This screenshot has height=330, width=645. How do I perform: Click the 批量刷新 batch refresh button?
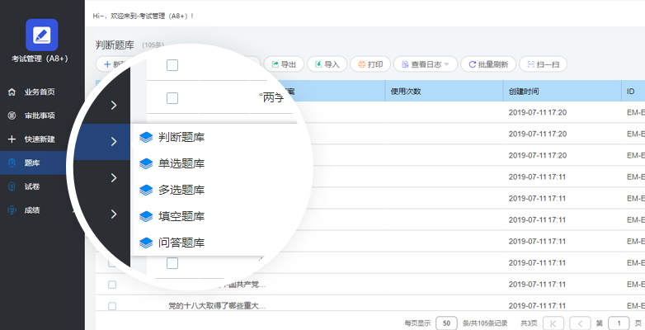coord(489,64)
